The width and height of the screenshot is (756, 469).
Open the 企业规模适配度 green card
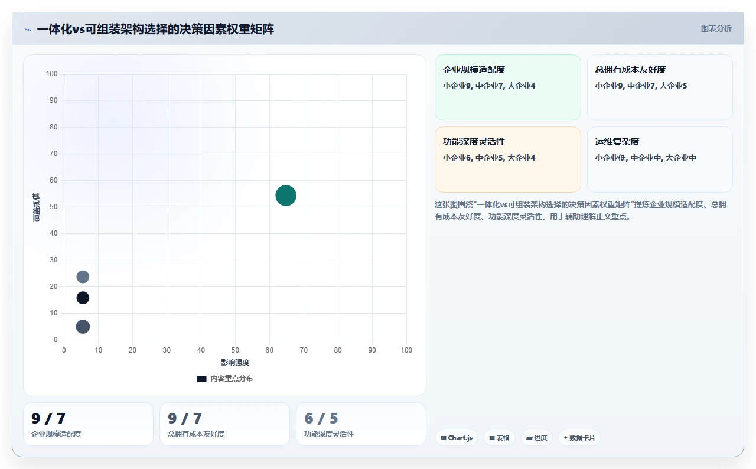(x=508, y=87)
